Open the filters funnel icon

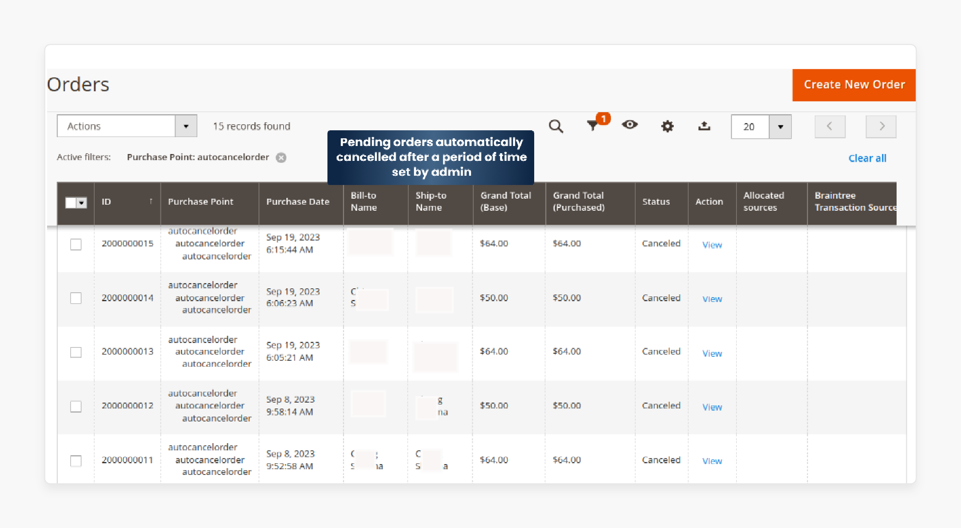[593, 126]
